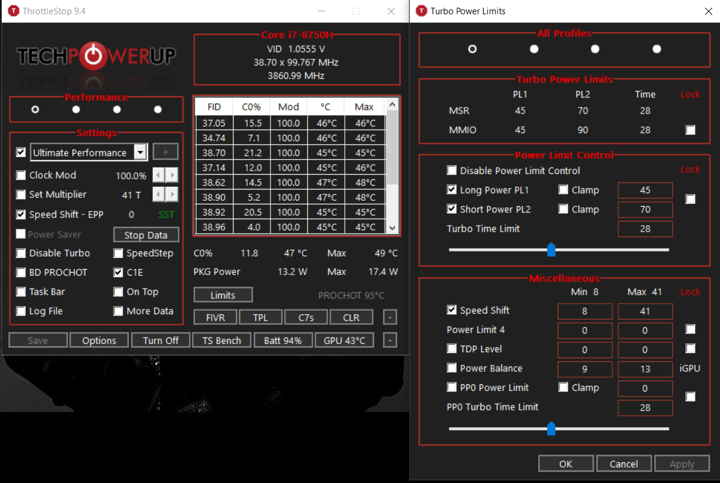
Task: Click the Turbo Time Limit slider handle
Action: point(551,250)
